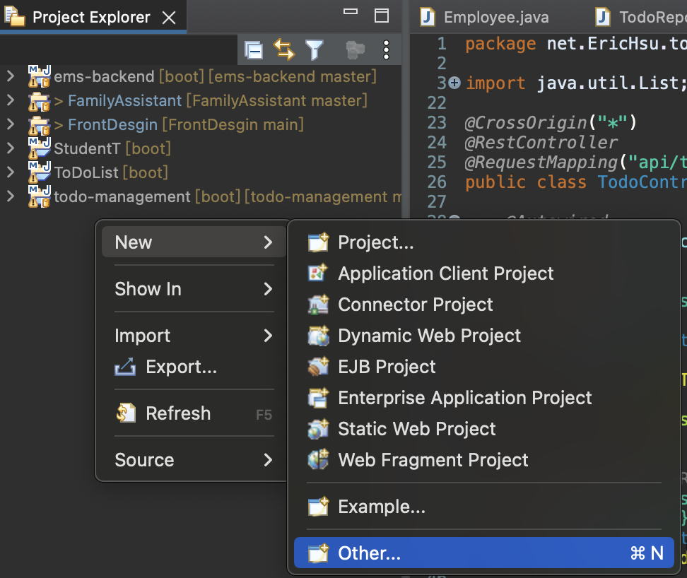Open the Project Explorer filter icon
This screenshot has width=687, height=578.
click(314, 49)
